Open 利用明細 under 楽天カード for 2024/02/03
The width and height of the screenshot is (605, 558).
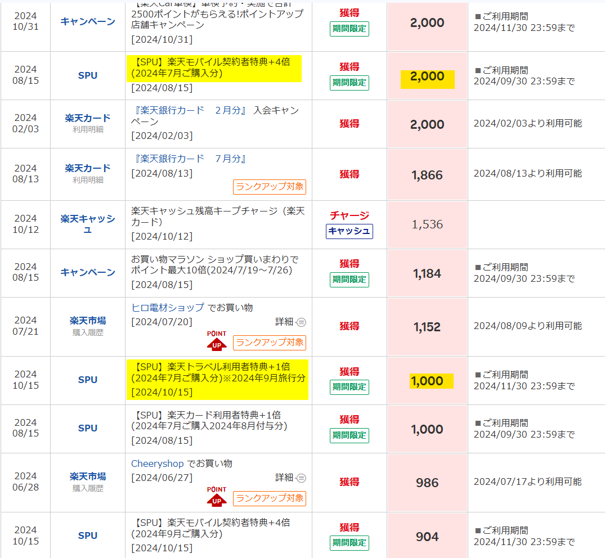88,129
